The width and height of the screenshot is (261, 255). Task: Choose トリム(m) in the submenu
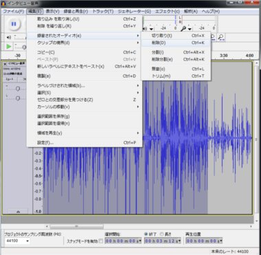tap(176, 76)
